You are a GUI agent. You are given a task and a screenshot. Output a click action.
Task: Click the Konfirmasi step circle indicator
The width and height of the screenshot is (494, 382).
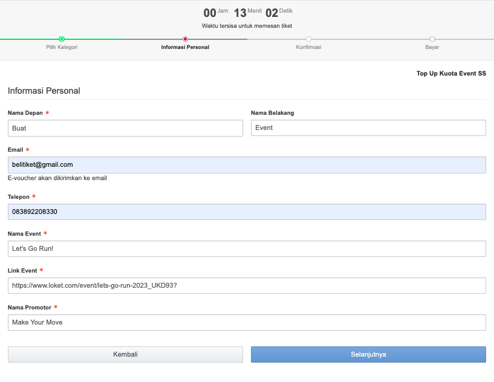point(308,39)
